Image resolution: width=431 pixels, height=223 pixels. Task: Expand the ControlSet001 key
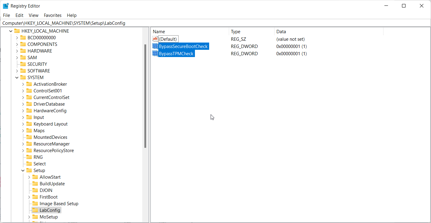(23, 91)
